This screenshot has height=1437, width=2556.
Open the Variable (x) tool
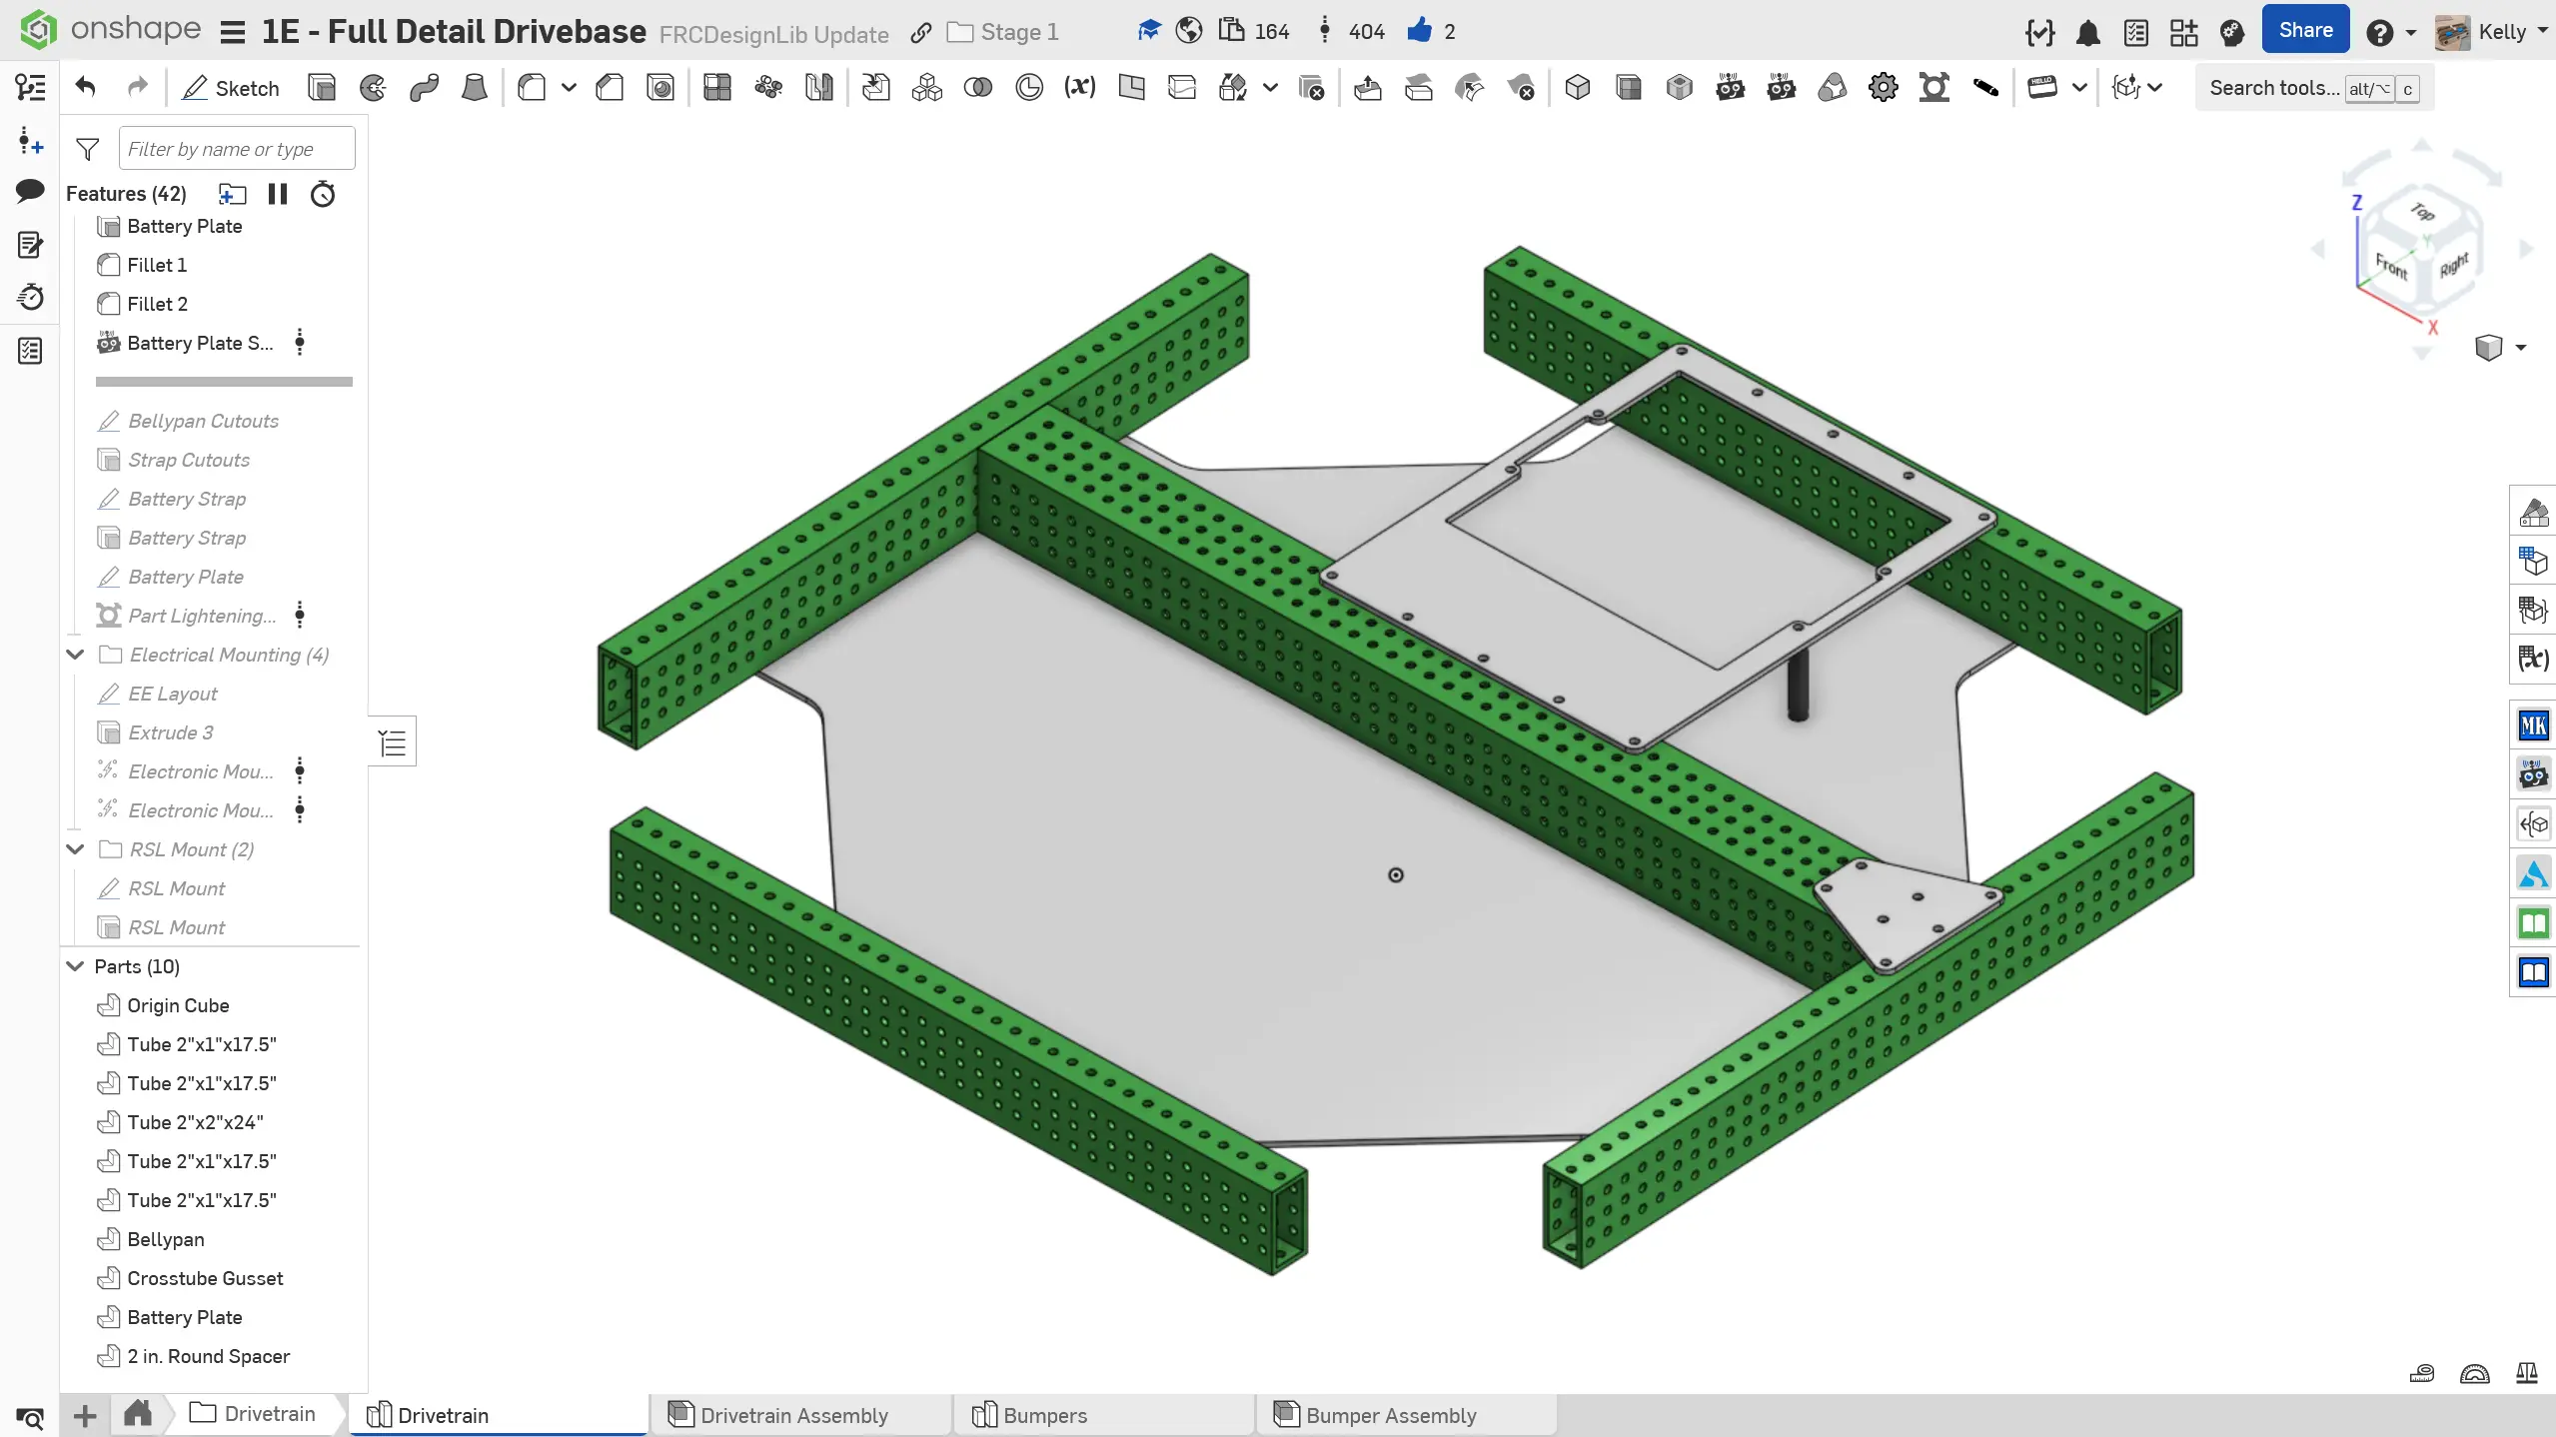1079,88
